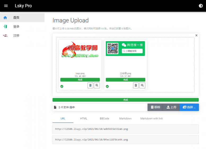
Task: Click the 移除 remove button
Action: 155,107
